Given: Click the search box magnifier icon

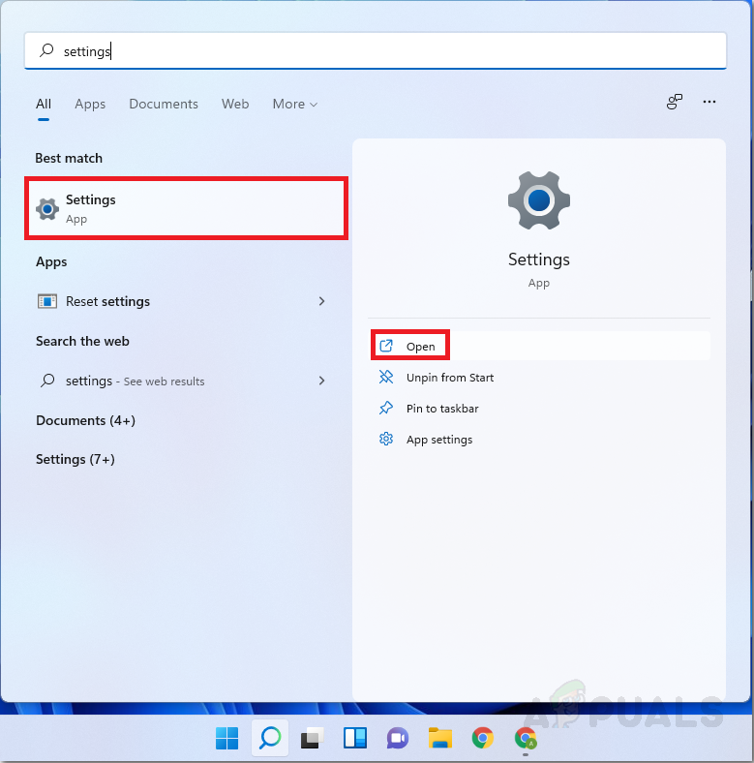Looking at the screenshot, I should pyautogui.click(x=46, y=50).
